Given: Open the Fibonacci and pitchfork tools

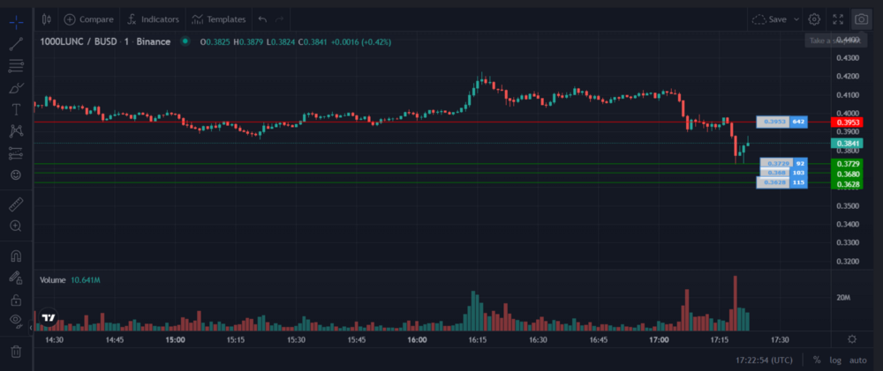Looking at the screenshot, I should [16, 66].
